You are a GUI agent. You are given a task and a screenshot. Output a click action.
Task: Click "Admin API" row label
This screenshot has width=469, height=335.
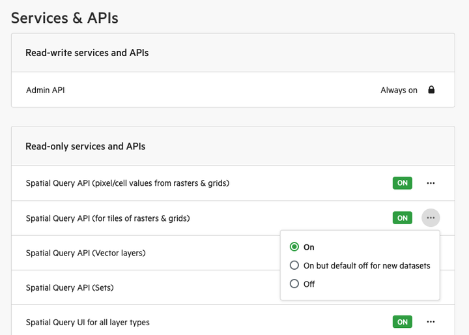tap(46, 90)
